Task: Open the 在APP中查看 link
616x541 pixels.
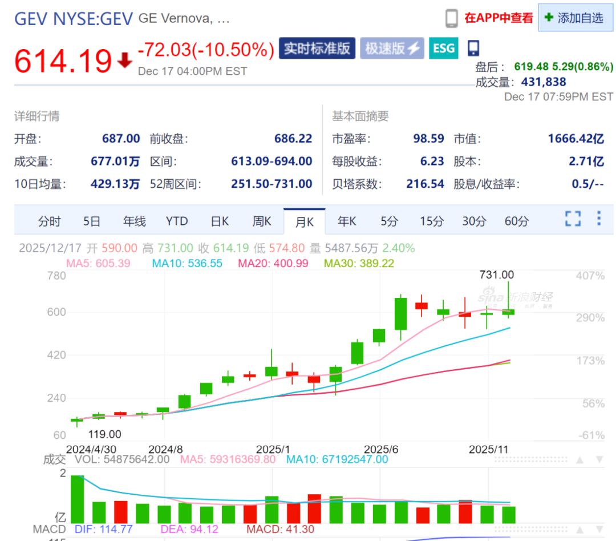Action: coord(499,18)
